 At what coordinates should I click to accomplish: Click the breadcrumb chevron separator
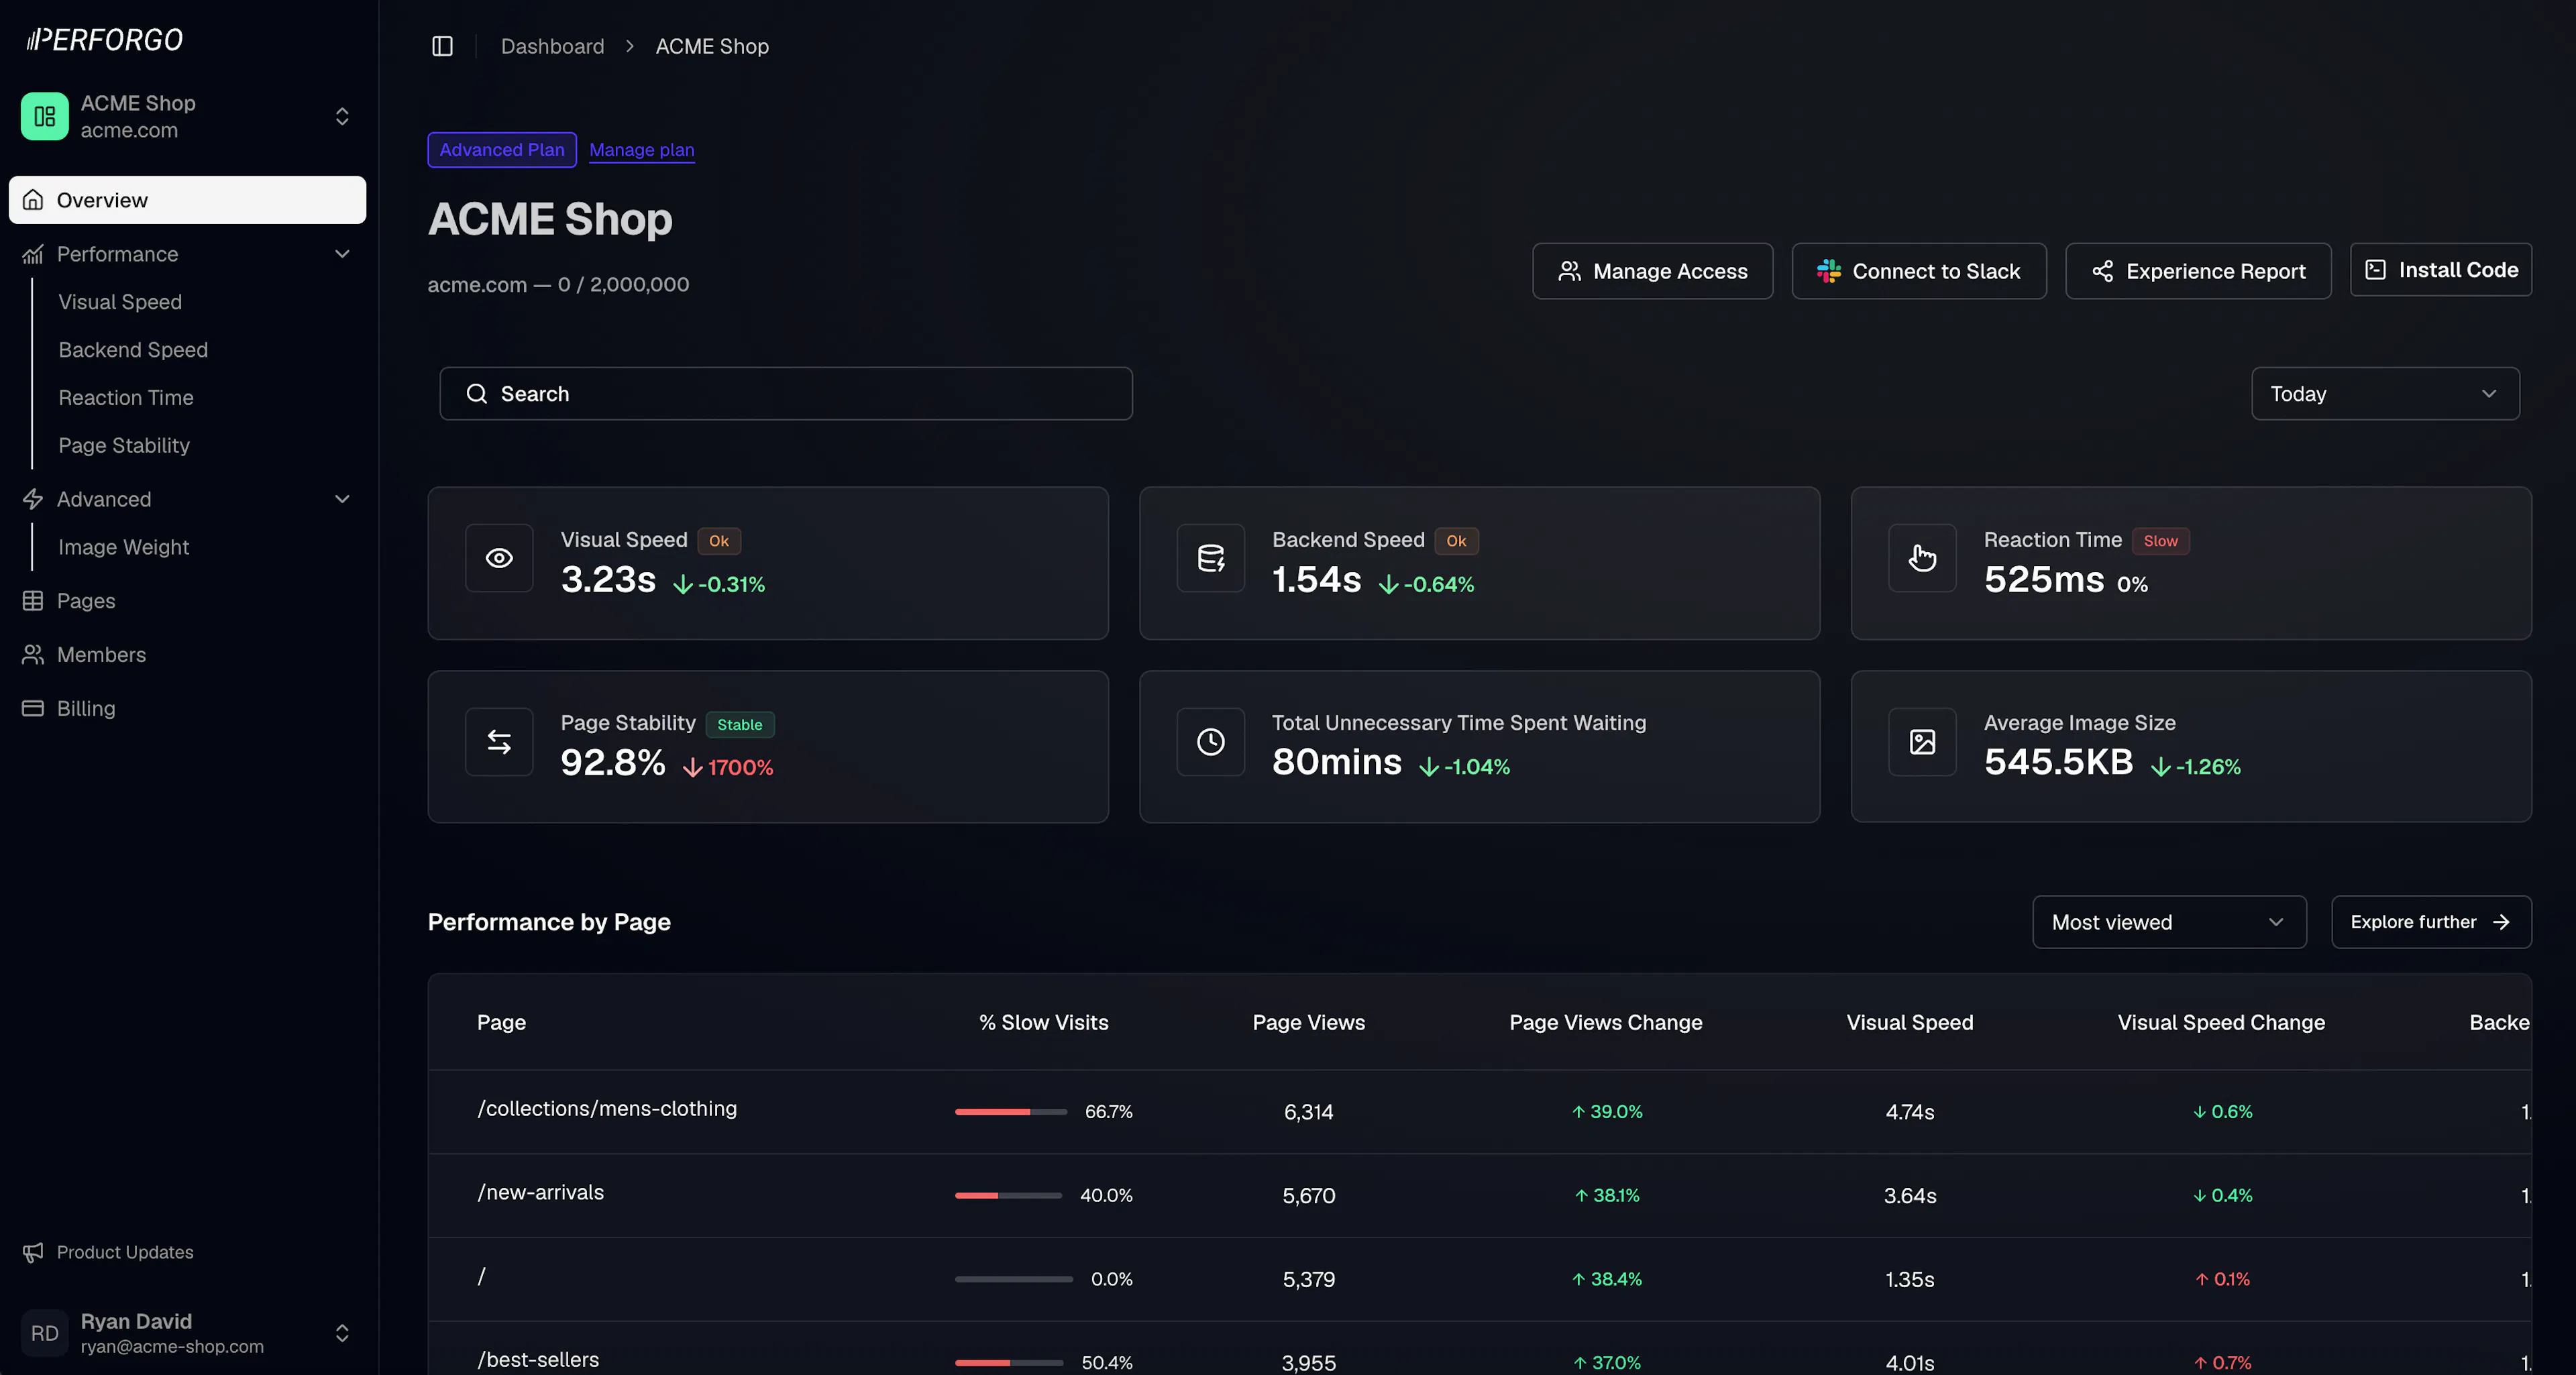tap(630, 46)
